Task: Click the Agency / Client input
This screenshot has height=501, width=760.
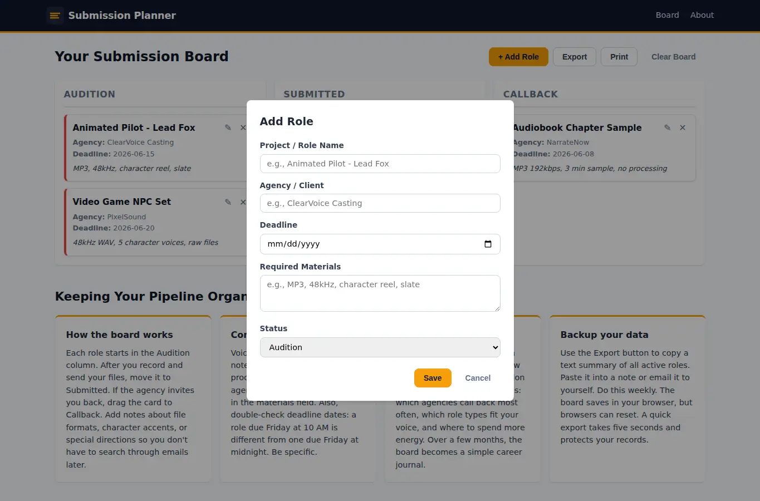Action: click(380, 203)
